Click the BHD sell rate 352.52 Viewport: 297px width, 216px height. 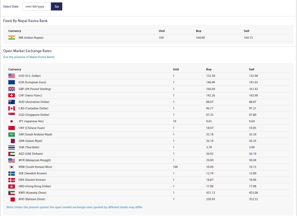(253, 199)
